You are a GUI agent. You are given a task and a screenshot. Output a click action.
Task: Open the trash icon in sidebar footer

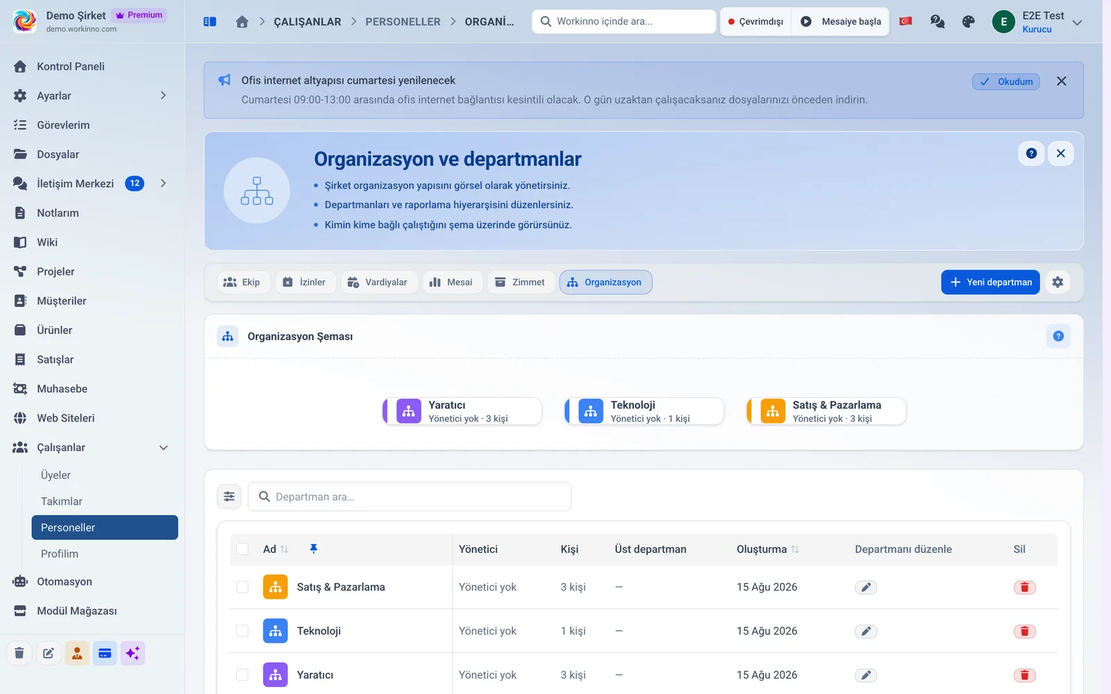(19, 653)
